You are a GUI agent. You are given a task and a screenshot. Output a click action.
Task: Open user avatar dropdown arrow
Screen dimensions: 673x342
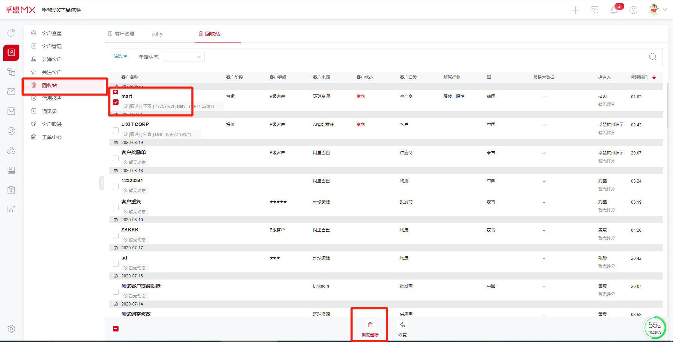[665, 10]
